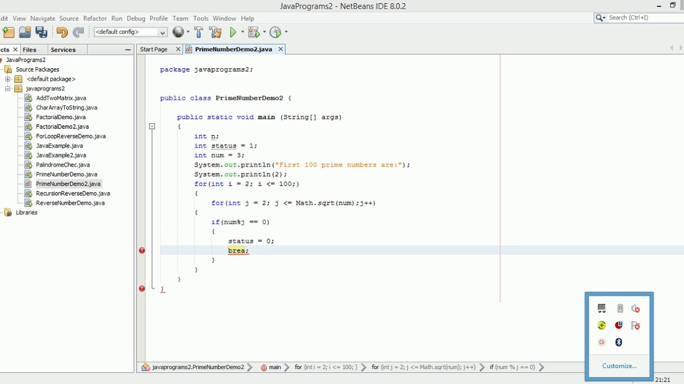Click the Save All disks icon
684x384 pixels.
coord(41,32)
